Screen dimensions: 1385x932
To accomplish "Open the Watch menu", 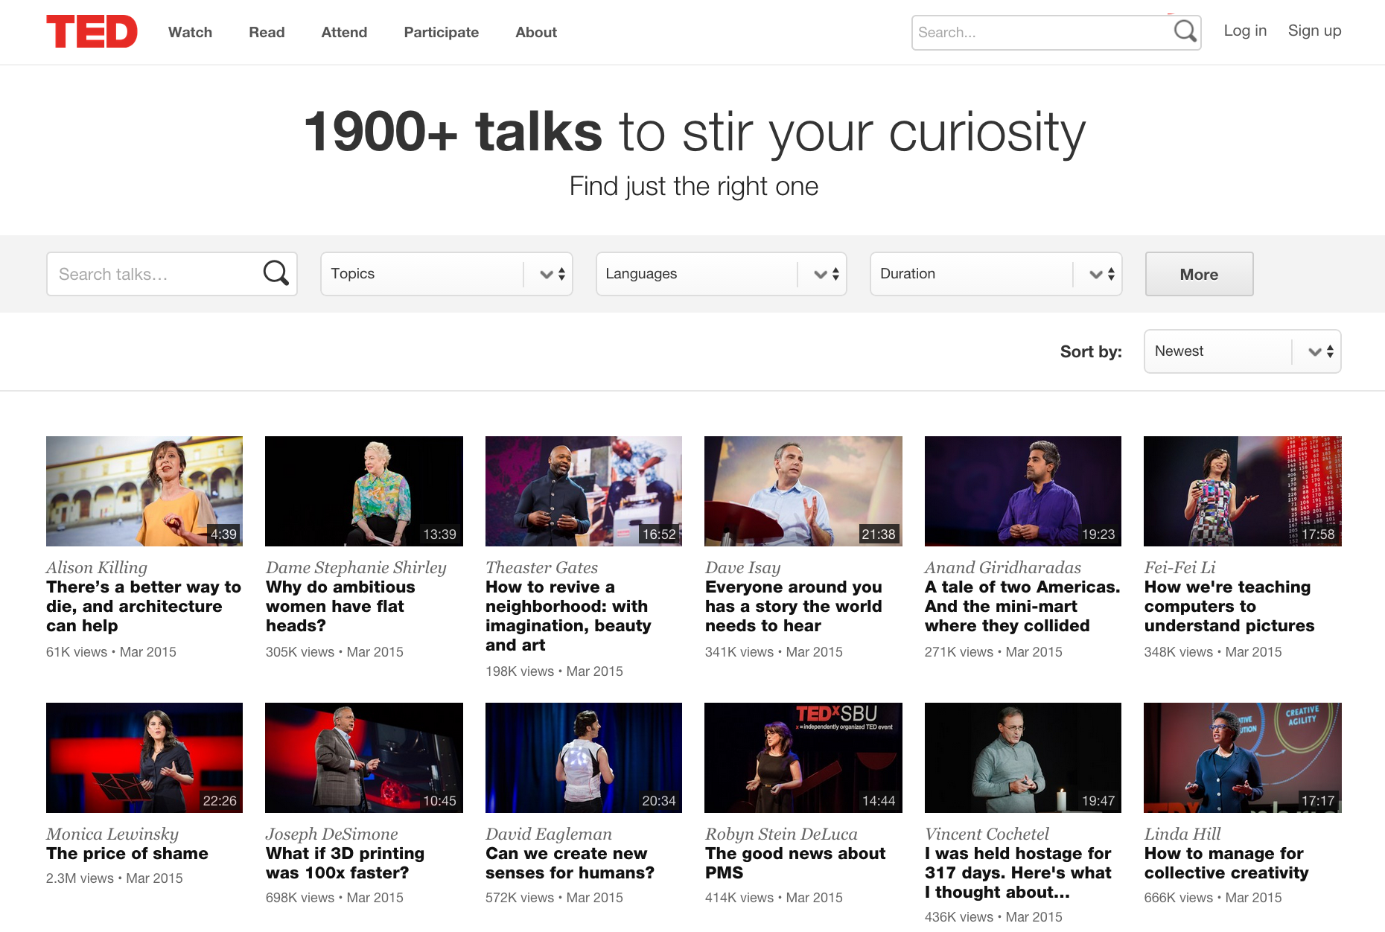I will pos(190,32).
